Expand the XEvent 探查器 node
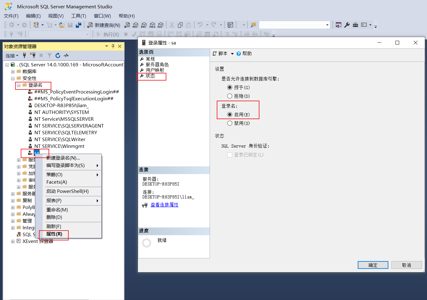 tap(13, 241)
